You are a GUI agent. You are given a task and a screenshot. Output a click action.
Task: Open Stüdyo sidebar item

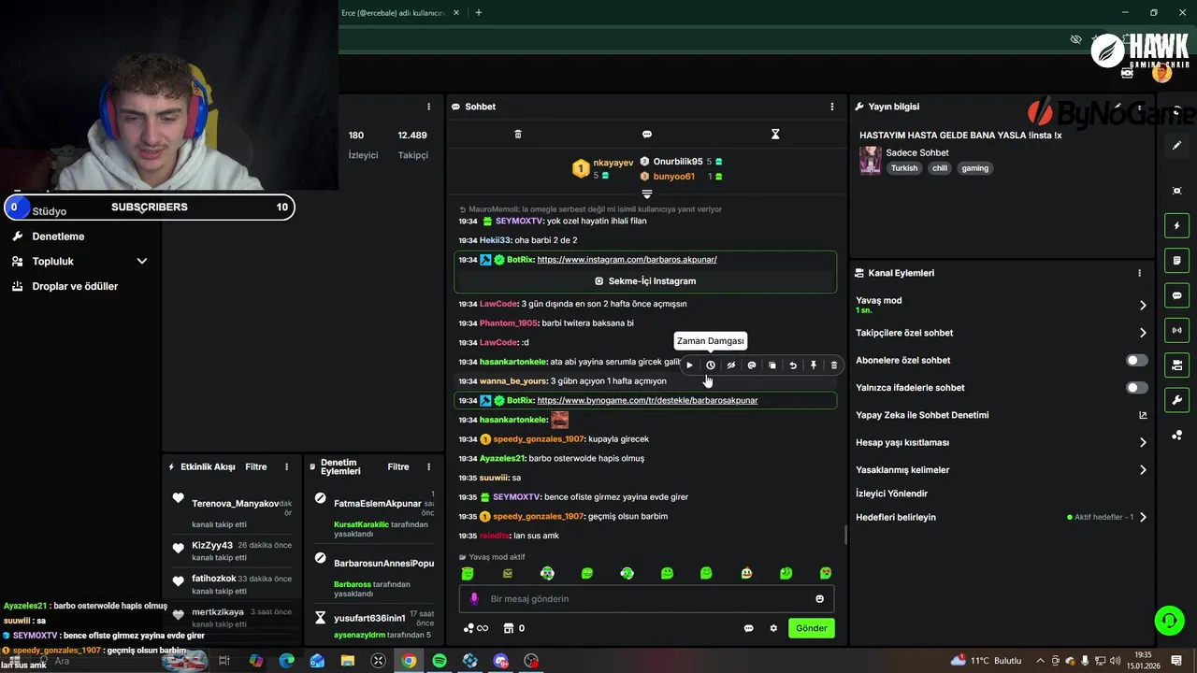coord(50,211)
